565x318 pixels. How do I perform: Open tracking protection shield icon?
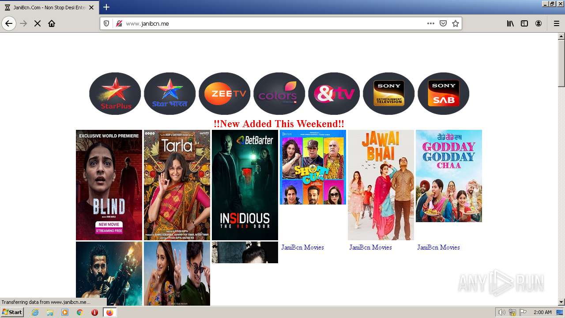(x=106, y=23)
